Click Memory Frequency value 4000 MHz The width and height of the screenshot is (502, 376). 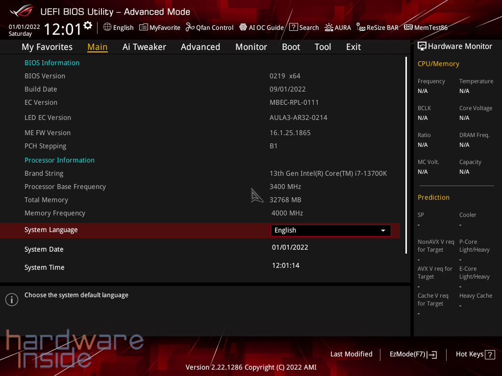[287, 213]
